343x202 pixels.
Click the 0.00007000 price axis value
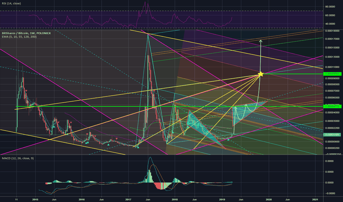332,91
